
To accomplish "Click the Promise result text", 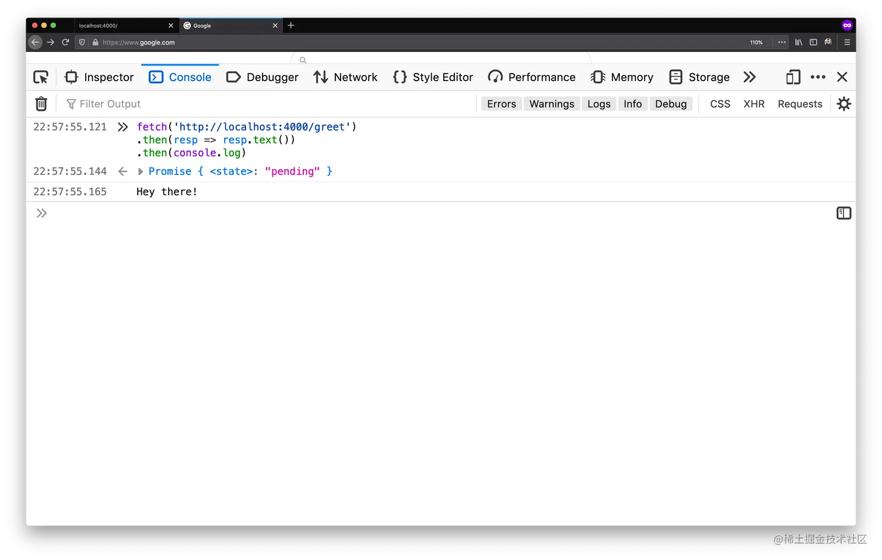I will (x=240, y=171).
